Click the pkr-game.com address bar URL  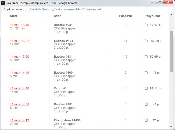tap(54, 9)
